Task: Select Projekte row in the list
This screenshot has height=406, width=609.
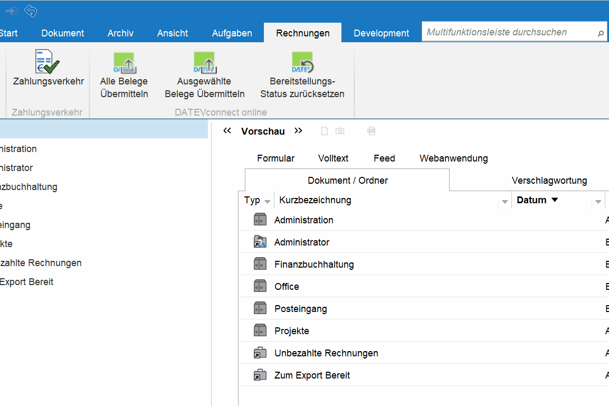Action: [423, 331]
